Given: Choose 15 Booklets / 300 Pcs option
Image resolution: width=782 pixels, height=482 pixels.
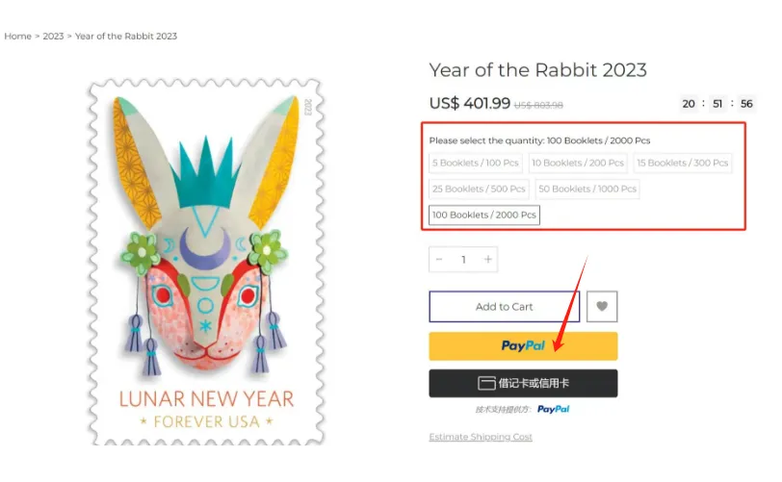Looking at the screenshot, I should [x=682, y=163].
